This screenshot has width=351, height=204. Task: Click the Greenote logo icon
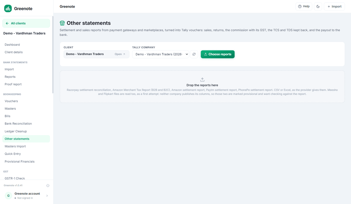[x=8, y=8]
